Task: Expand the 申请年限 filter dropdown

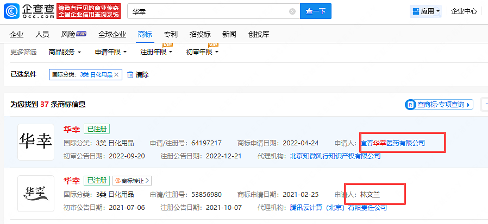Action: [x=111, y=52]
